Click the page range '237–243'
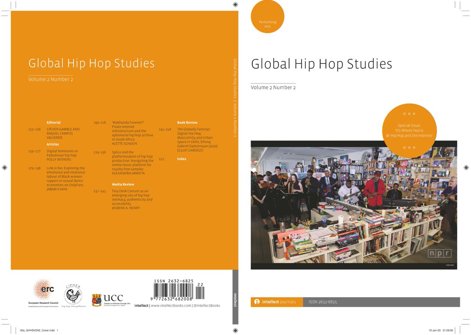471x335 pixels. 100,191
